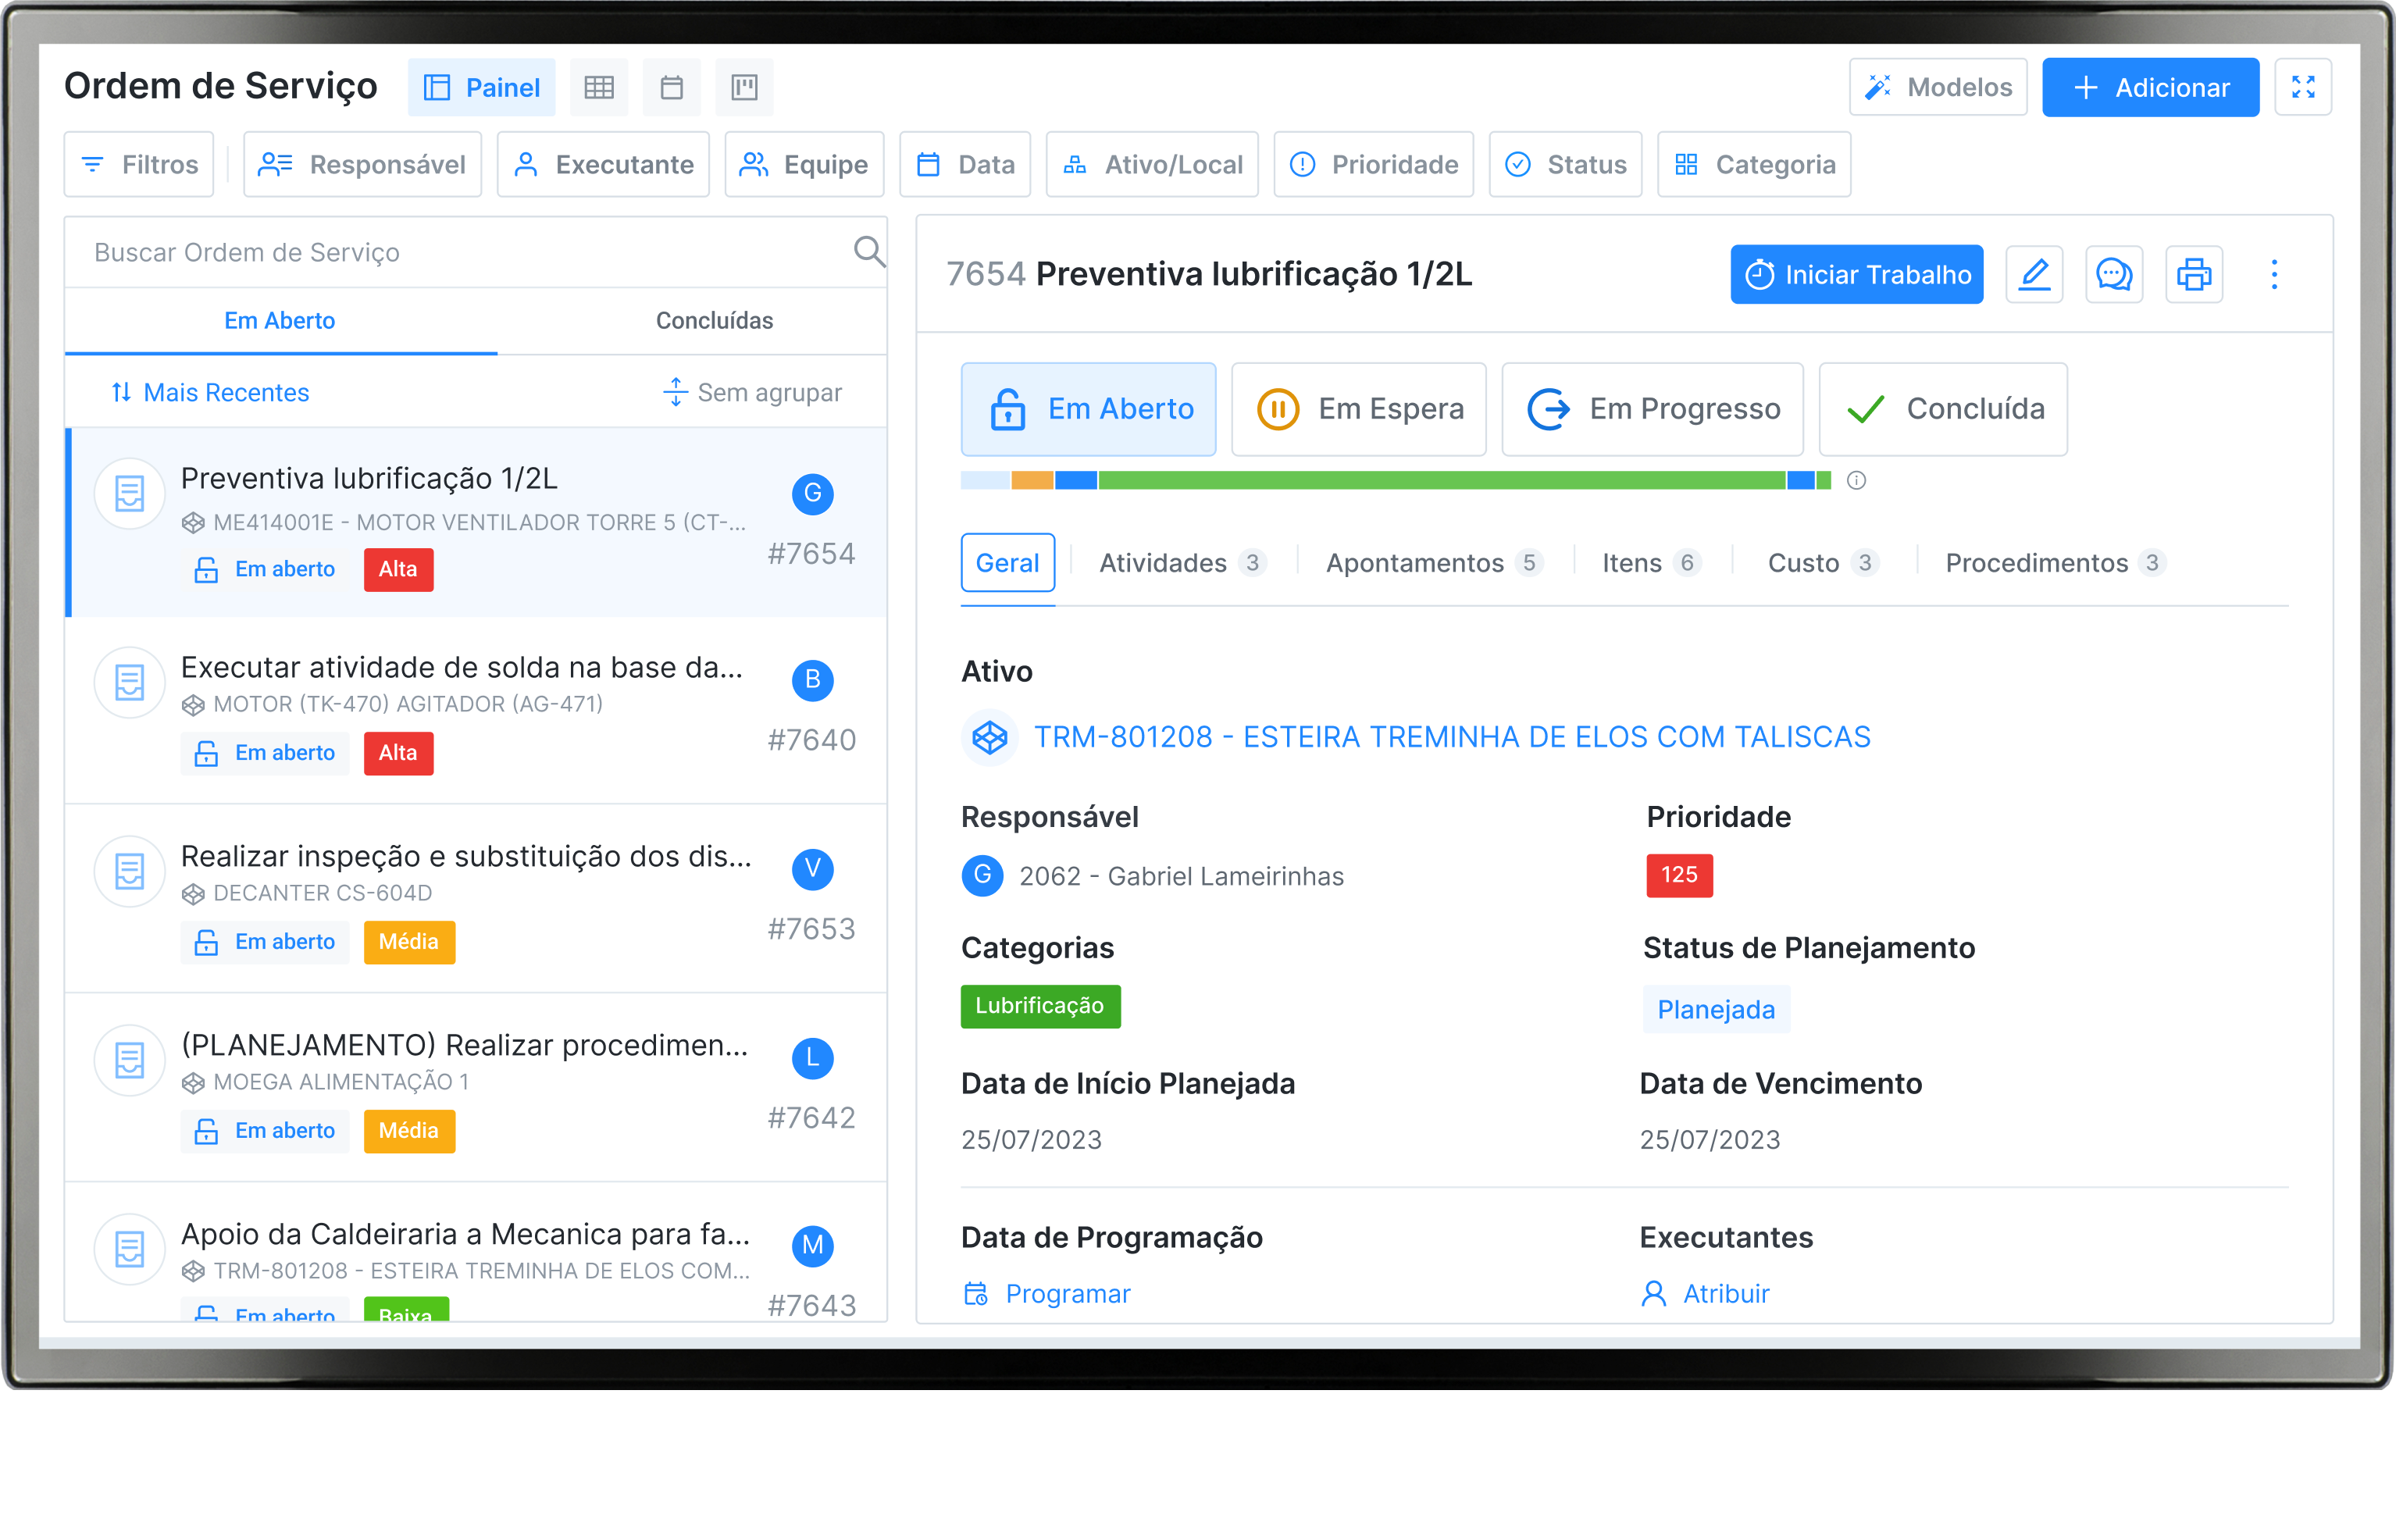Set status to Em Espera
Screen dimensions: 2396x1540
(1358, 409)
